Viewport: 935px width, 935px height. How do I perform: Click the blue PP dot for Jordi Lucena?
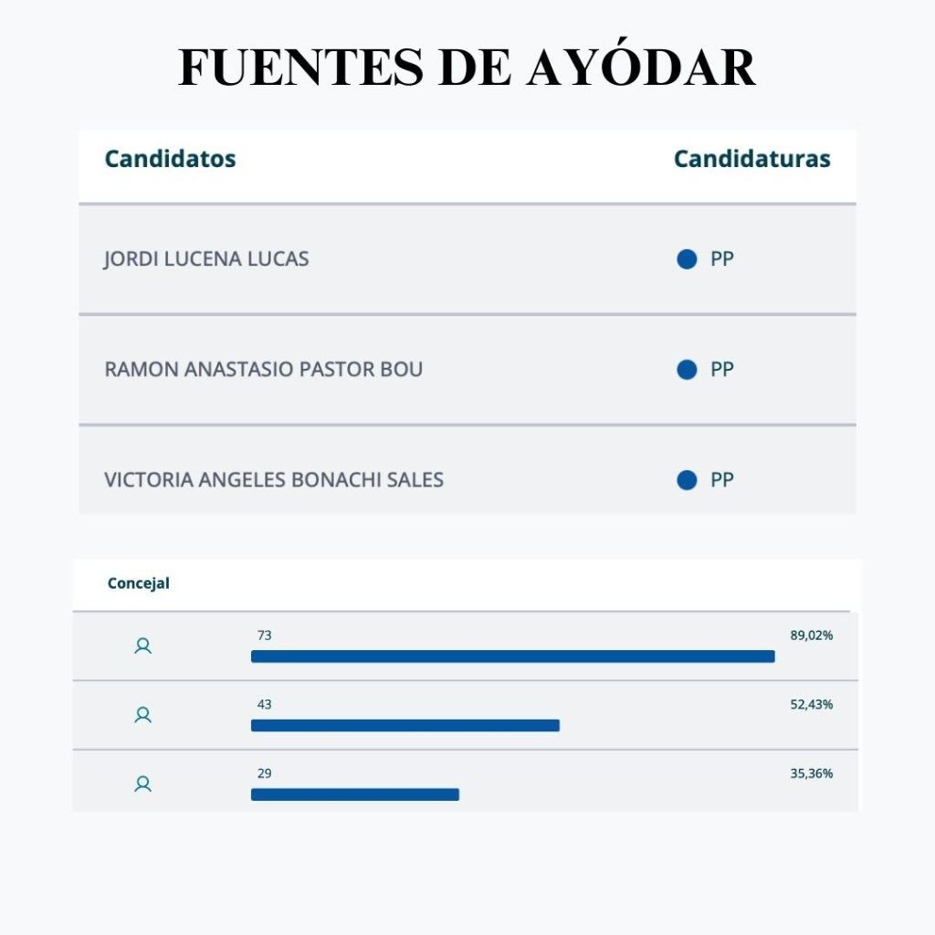point(687,259)
